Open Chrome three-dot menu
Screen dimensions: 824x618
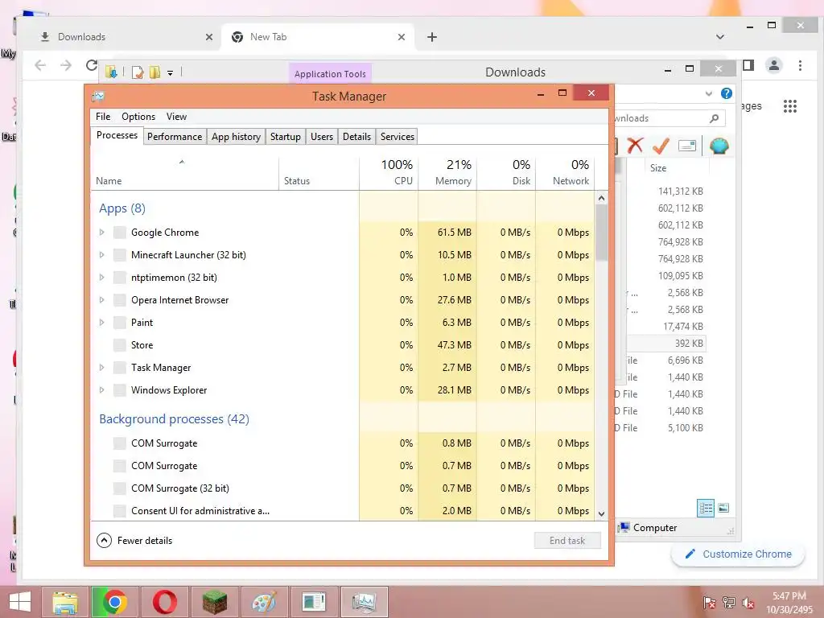pyautogui.click(x=800, y=65)
